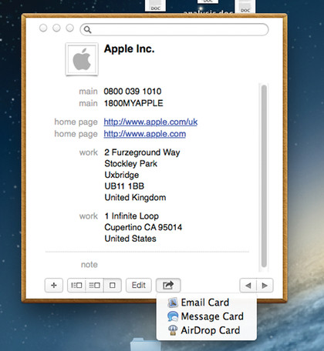Click phone number 0800 039 1010

click(133, 91)
